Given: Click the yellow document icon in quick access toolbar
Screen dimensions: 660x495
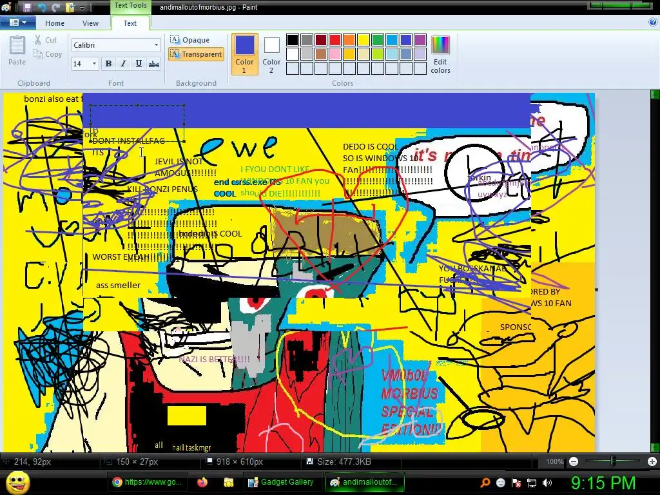Looking at the screenshot, I should [70, 7].
